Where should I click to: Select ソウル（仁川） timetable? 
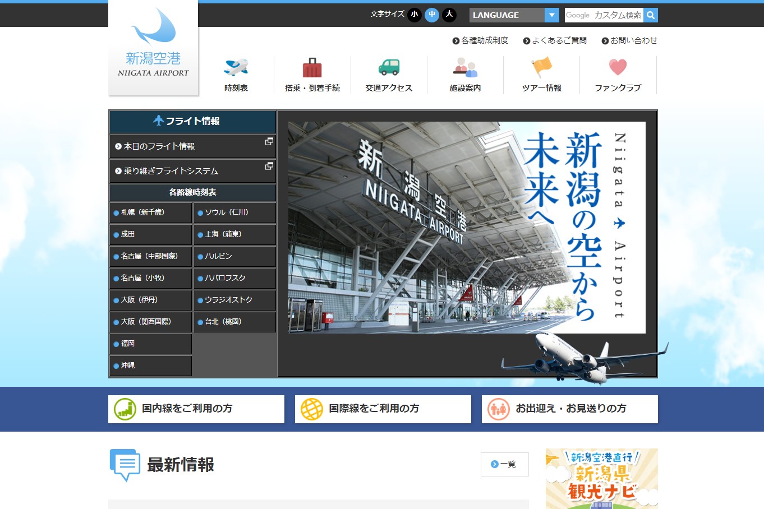(x=234, y=212)
